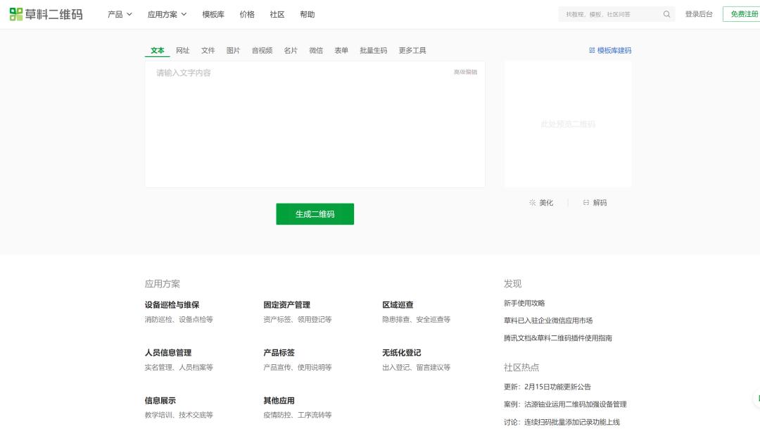
Task: Open the 更多工具 options
Action: pyautogui.click(x=412, y=50)
